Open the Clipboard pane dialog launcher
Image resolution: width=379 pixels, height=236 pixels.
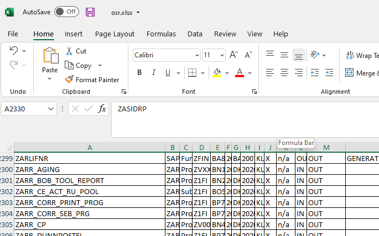[124, 92]
